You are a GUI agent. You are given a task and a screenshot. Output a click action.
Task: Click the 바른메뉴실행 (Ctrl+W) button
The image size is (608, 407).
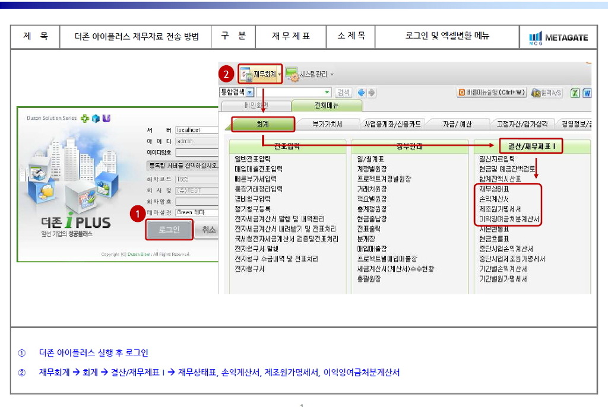(x=492, y=93)
